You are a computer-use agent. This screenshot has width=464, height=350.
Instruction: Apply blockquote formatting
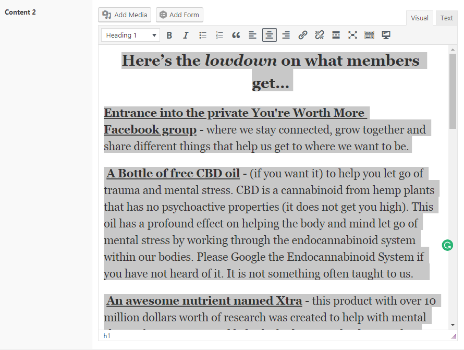click(x=236, y=35)
